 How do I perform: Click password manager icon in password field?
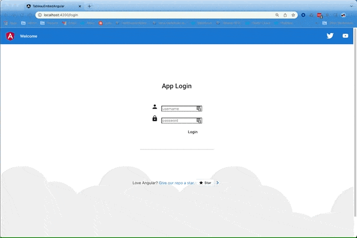click(199, 120)
